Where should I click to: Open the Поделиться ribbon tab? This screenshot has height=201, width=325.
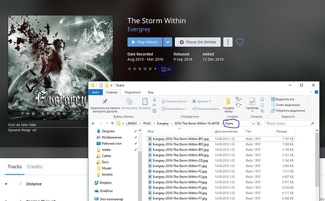132,92
